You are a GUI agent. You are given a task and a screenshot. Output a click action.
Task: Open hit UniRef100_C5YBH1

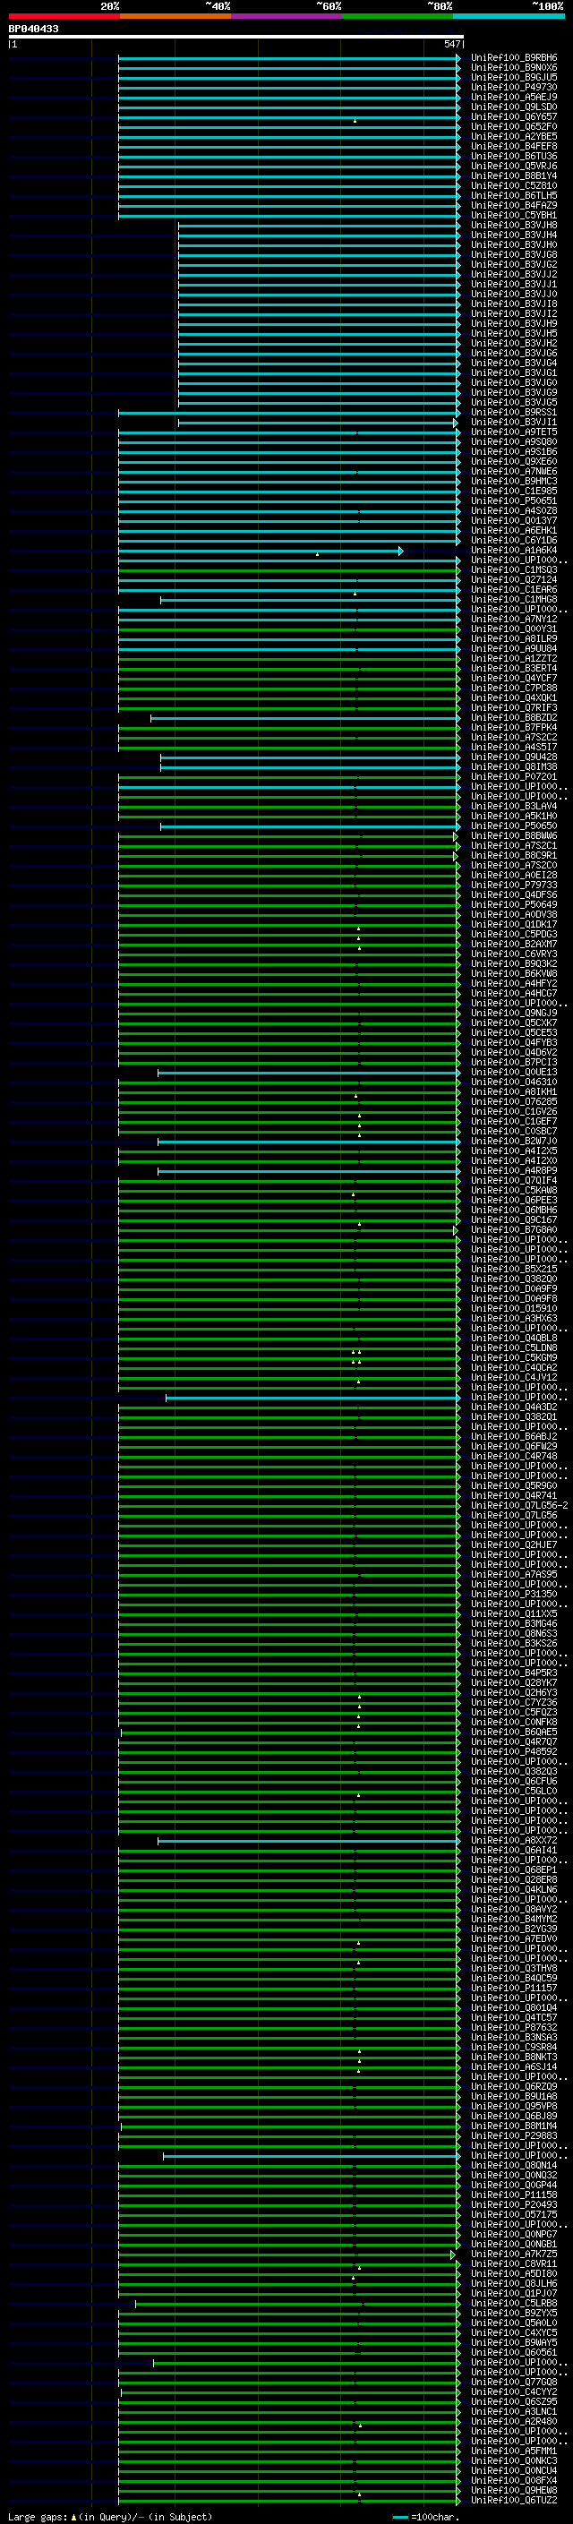point(514,216)
